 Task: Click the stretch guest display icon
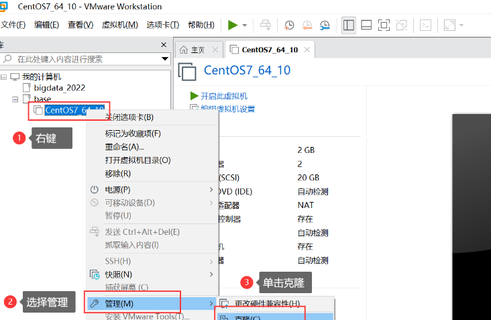(x=449, y=25)
